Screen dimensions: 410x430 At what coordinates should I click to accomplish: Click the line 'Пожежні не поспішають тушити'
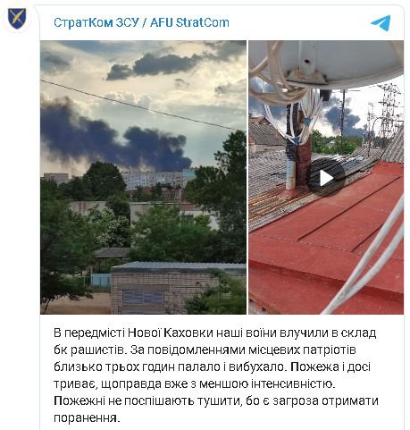click(x=147, y=400)
